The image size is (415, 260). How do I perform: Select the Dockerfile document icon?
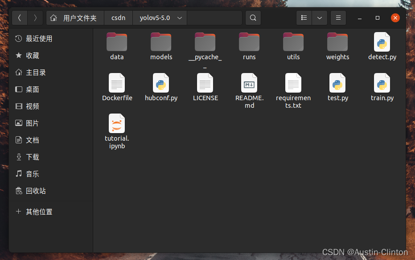pyautogui.click(x=117, y=83)
